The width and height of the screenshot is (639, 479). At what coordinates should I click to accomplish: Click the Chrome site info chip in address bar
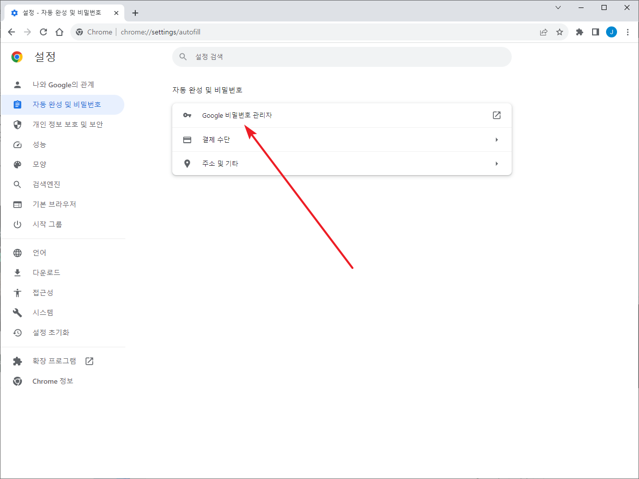94,32
